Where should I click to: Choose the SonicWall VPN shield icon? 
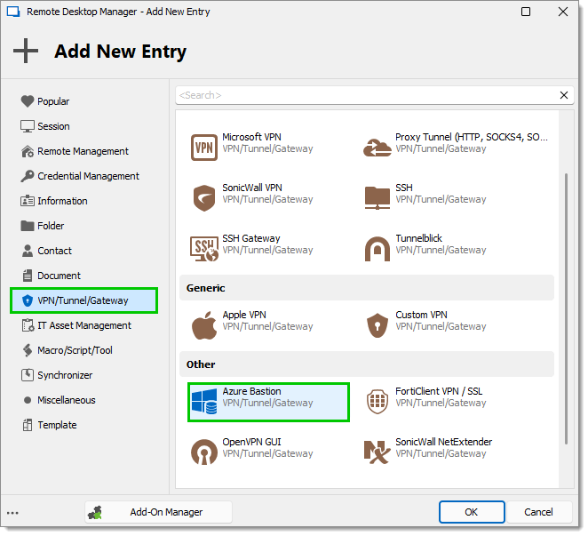tap(205, 199)
